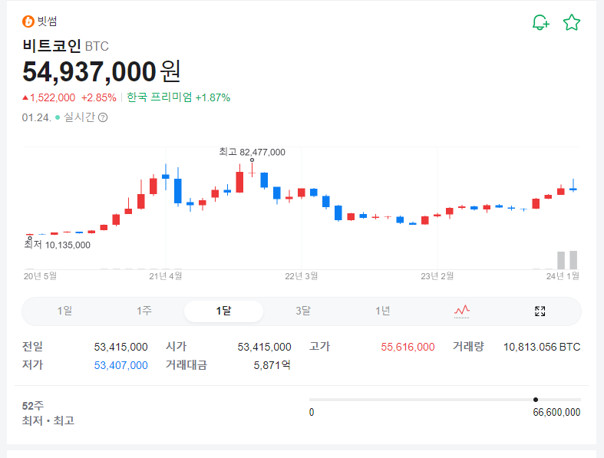604x458 pixels.
Task: Click the 비트코인 title text
Action: coord(51,46)
